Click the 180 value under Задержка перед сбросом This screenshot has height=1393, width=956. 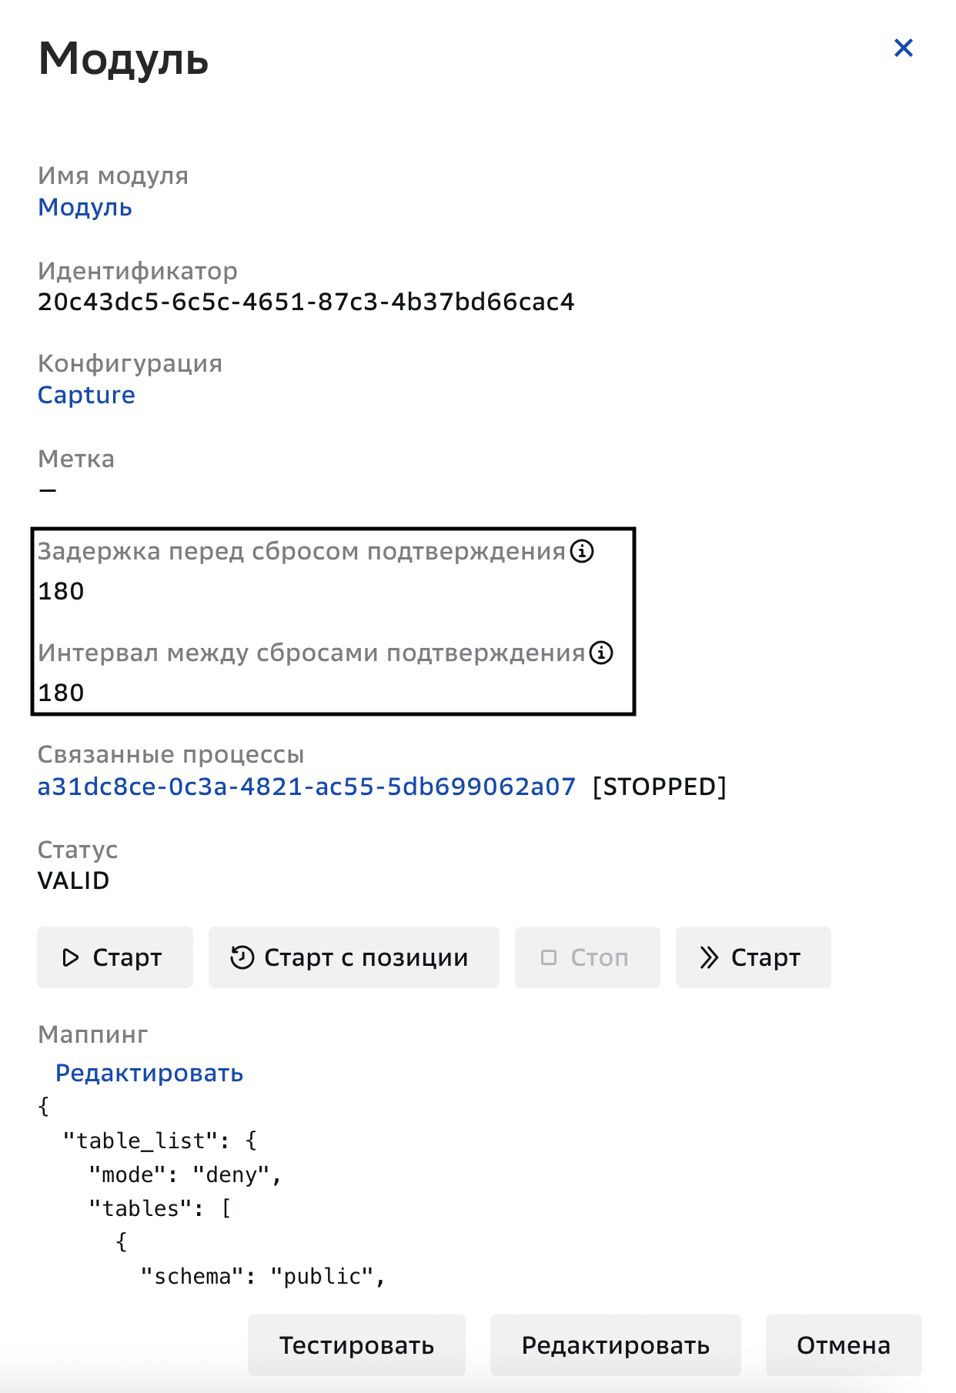62,591
